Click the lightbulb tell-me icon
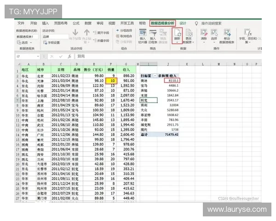 pyautogui.click(x=196, y=23)
